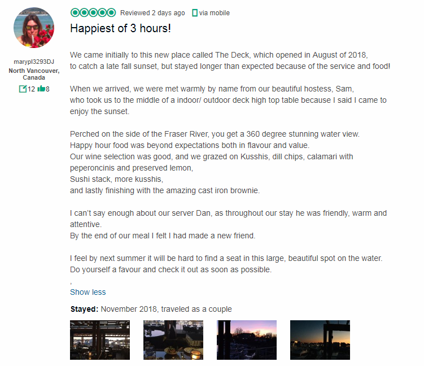
Task: Click the paragraph mentioning server Dan
Action: pyautogui.click(x=228, y=224)
